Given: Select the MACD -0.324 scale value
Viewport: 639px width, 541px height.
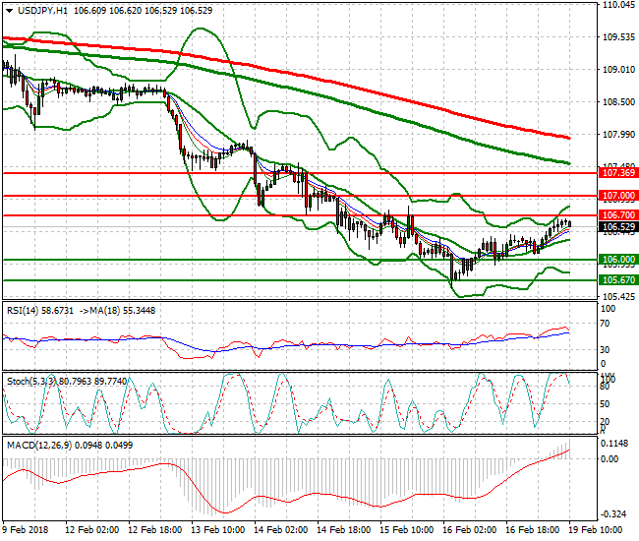Looking at the screenshot, I should (617, 514).
